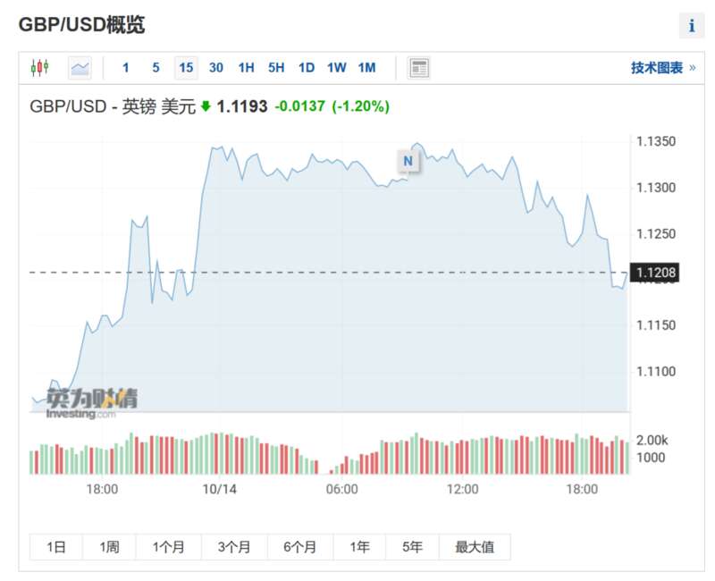Select the 1H interval

coord(246,68)
